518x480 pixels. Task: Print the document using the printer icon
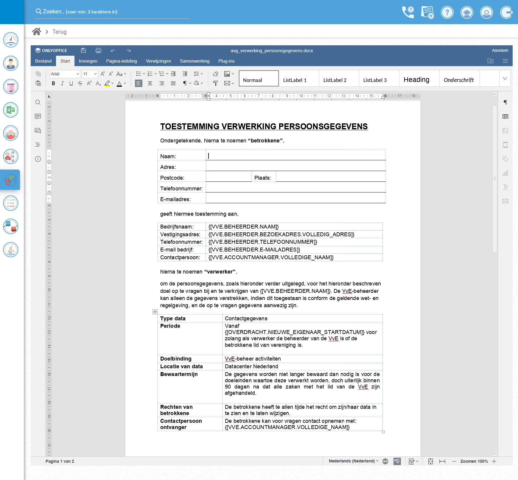[99, 50]
